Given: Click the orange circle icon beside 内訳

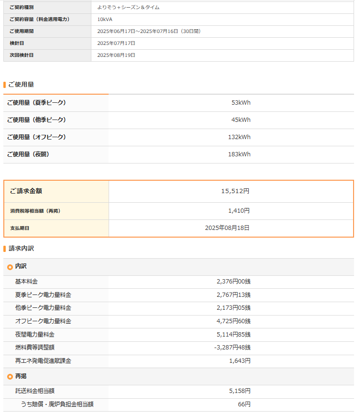Looking at the screenshot, I should (10, 267).
